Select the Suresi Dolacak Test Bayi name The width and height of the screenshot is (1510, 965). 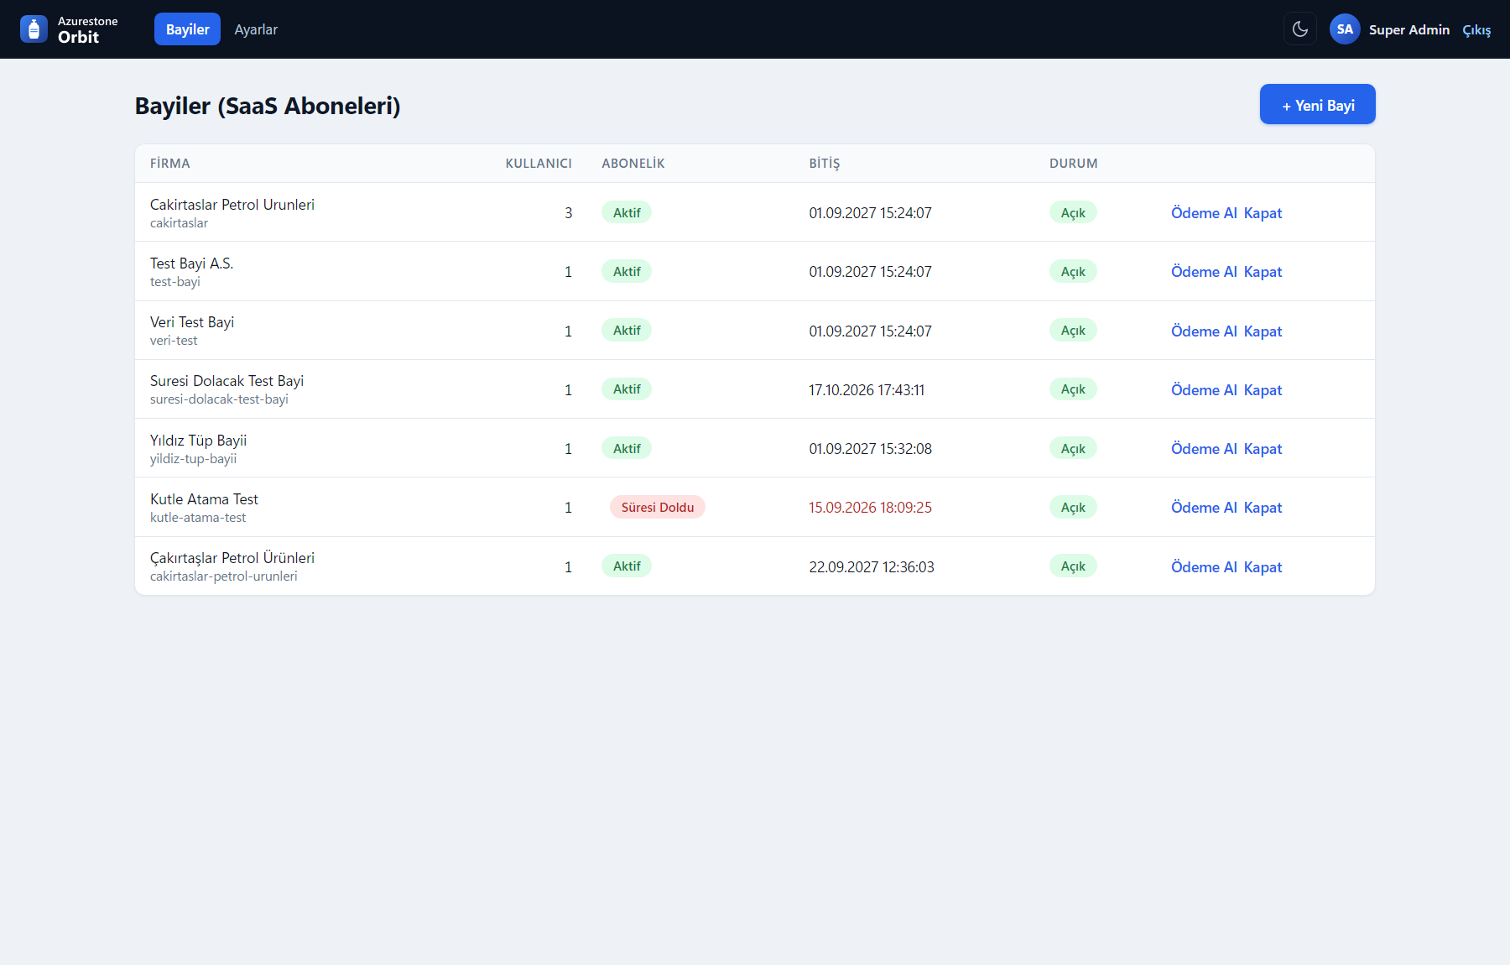click(x=226, y=381)
